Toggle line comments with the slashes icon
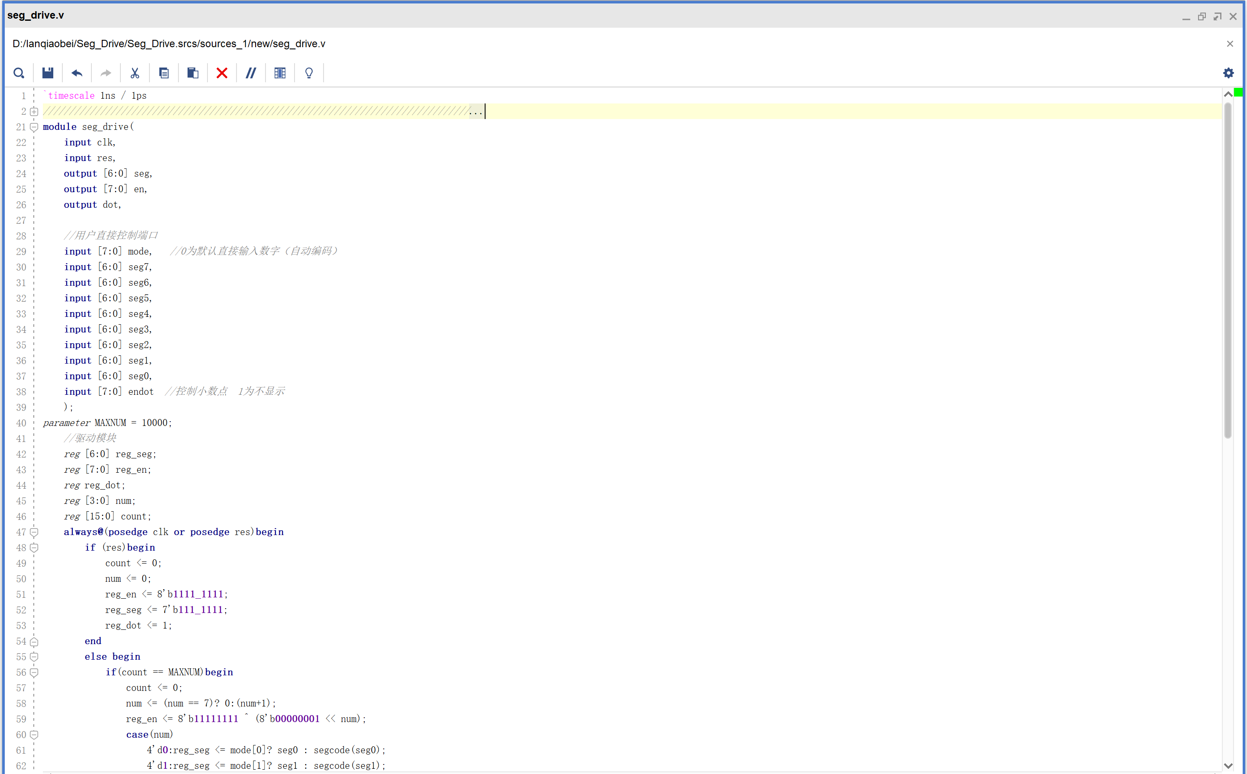Viewport: 1247px width, 774px height. point(251,73)
